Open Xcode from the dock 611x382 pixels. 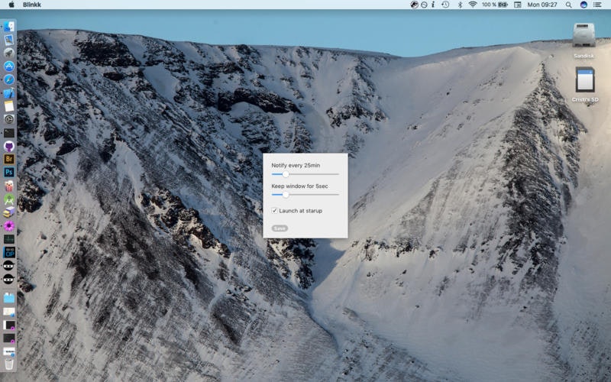9,92
